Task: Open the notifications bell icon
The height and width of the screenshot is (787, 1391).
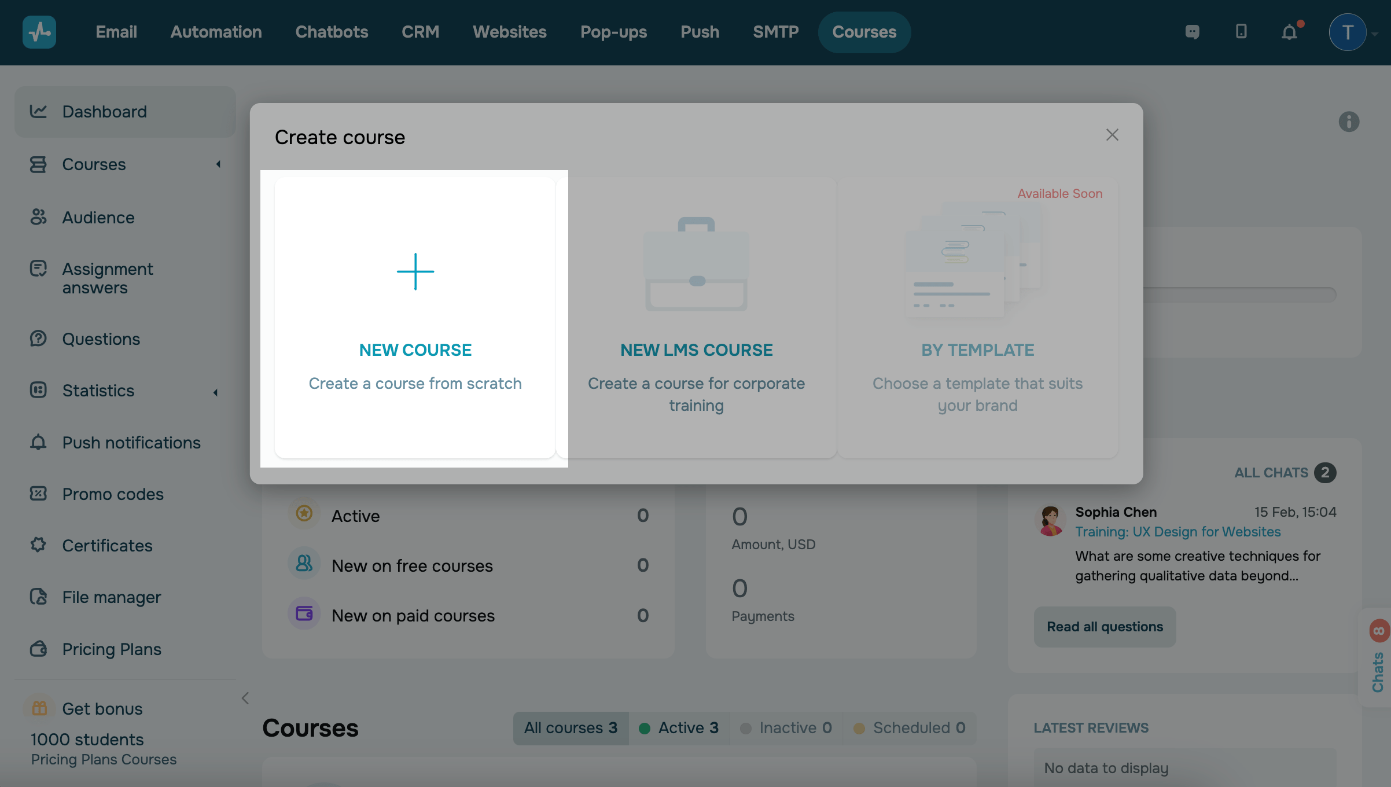Action: click(1289, 32)
